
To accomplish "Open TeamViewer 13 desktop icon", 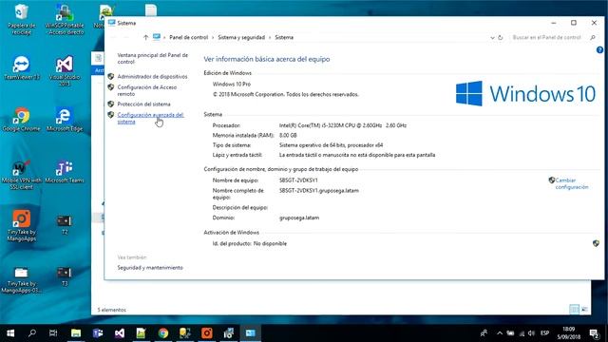I will (x=21, y=67).
